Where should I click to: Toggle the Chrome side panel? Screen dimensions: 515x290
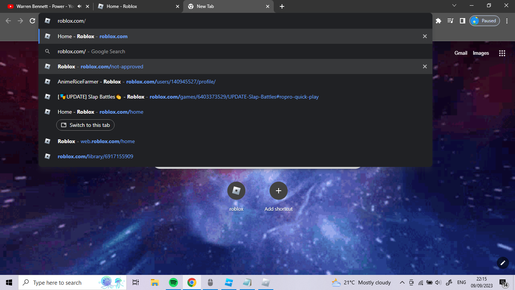click(x=462, y=21)
